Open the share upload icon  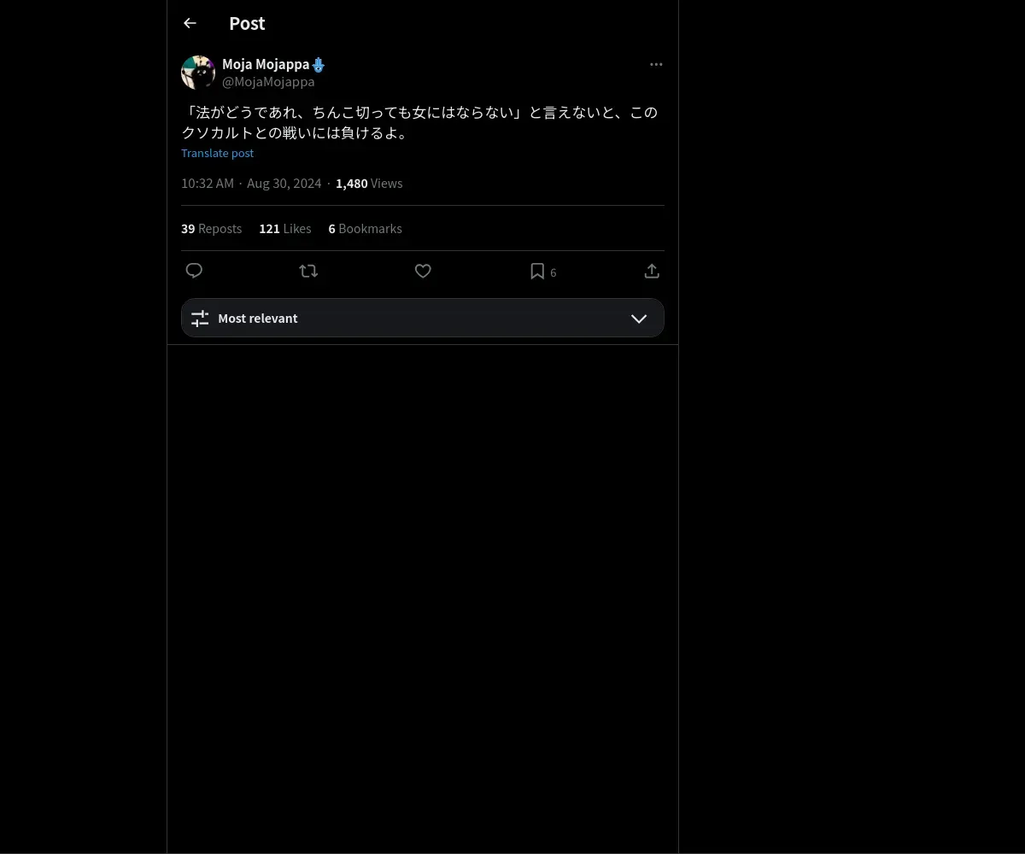coord(652,271)
